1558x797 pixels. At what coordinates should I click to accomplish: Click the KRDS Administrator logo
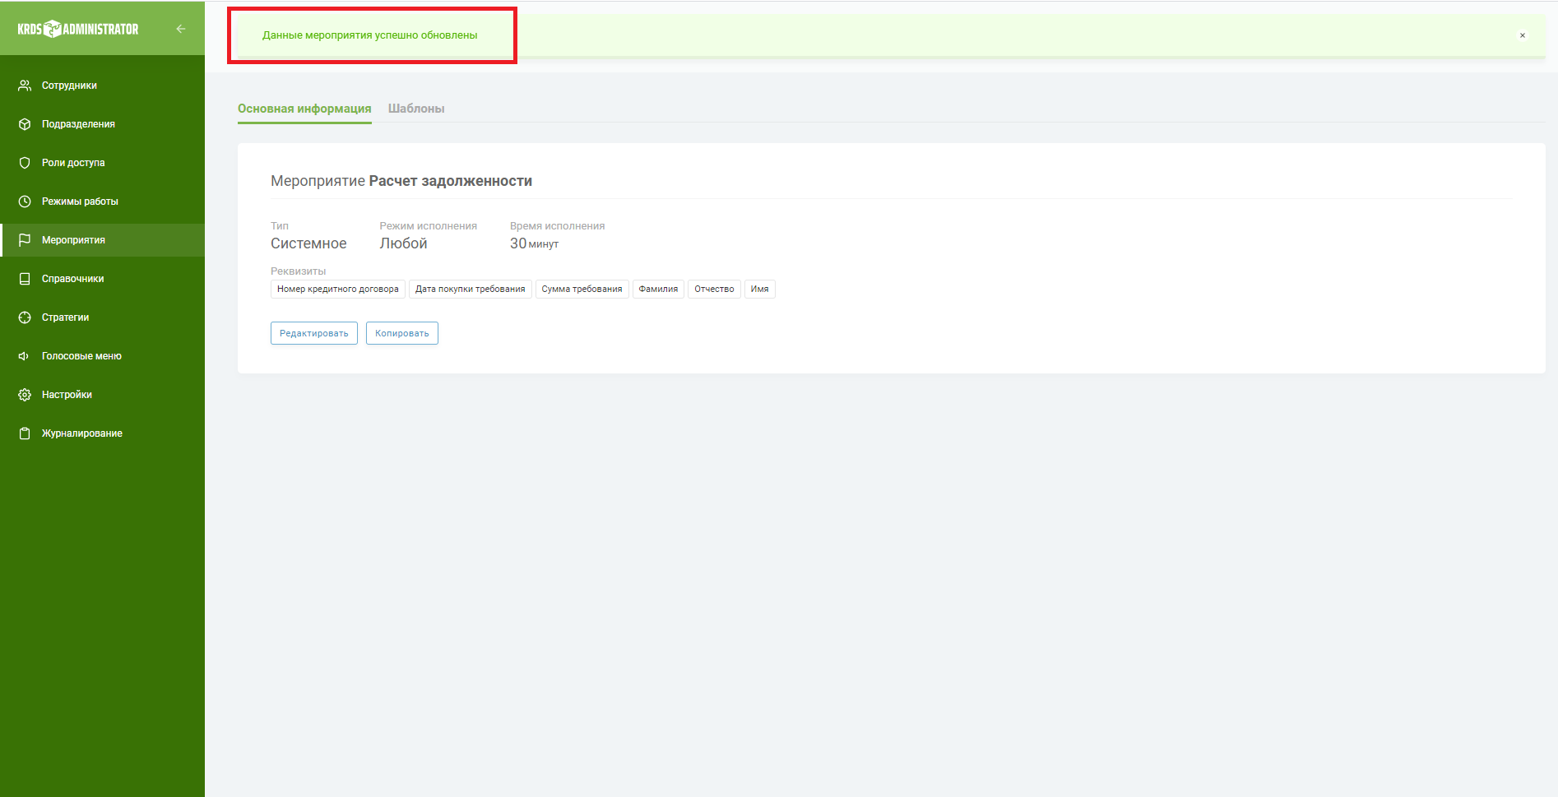(78, 29)
